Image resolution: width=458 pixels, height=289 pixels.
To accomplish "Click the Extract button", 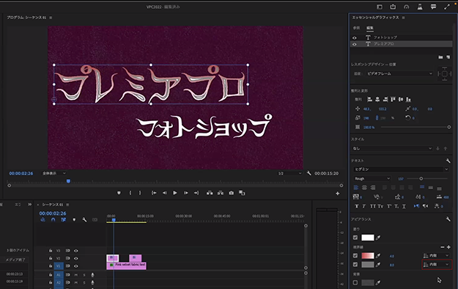I will (221, 193).
